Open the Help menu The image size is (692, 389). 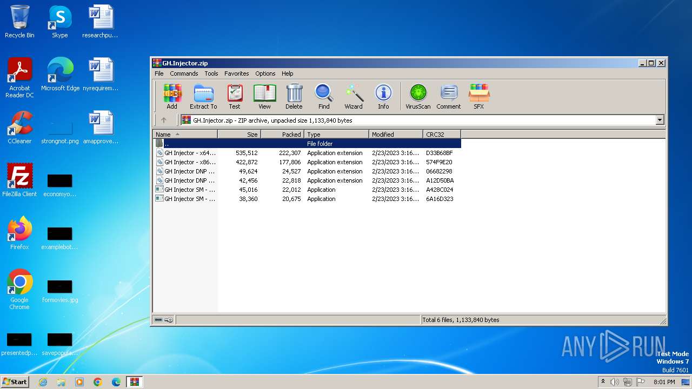pos(288,73)
